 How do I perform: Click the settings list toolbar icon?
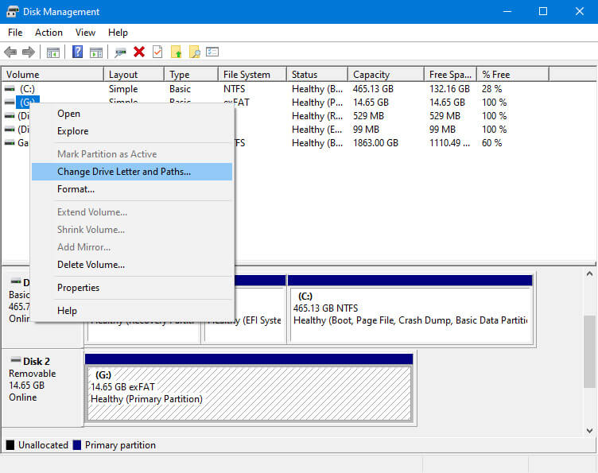[x=212, y=52]
